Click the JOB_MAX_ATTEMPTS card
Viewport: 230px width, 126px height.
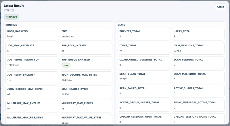click(32, 48)
